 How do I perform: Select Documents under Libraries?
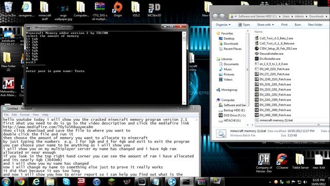(229, 64)
